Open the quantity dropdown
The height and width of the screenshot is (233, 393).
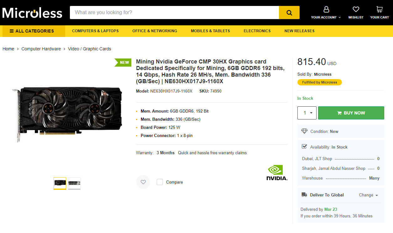click(x=307, y=113)
